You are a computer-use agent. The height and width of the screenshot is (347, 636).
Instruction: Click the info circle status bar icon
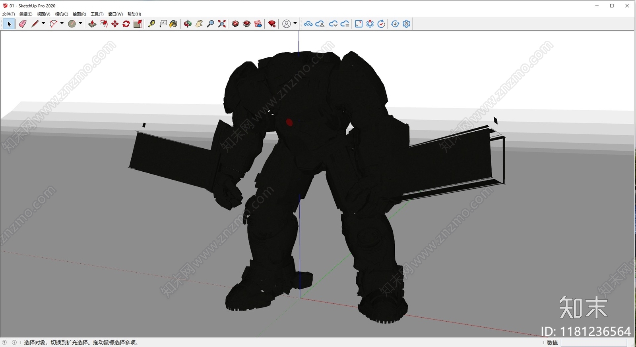pos(14,342)
